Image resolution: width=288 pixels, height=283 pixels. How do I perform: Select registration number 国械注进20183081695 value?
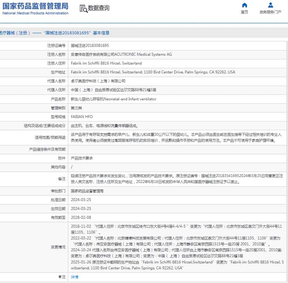tap(90, 45)
